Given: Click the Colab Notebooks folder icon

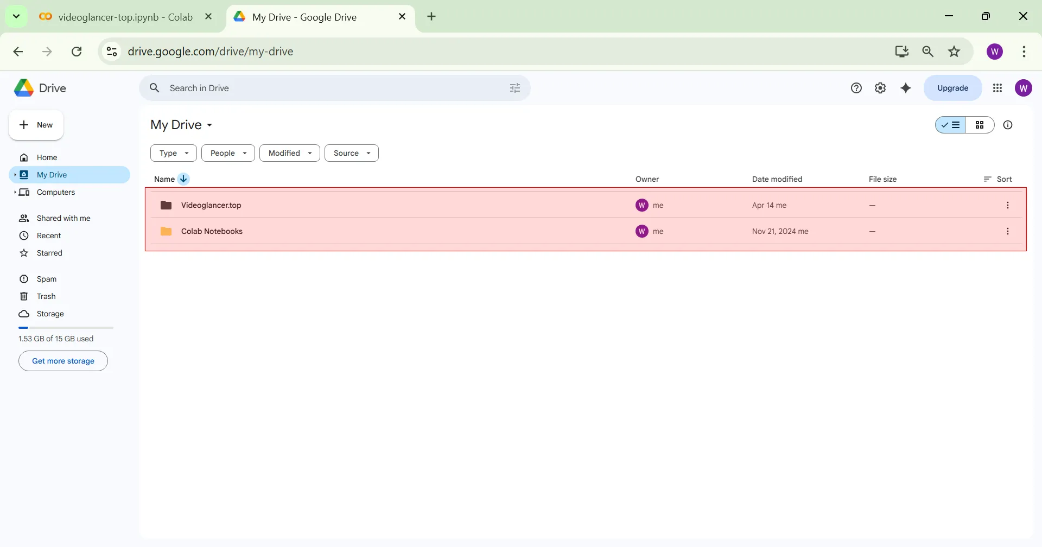Looking at the screenshot, I should pyautogui.click(x=166, y=231).
